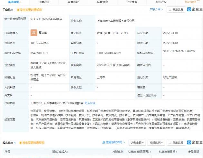Image resolution: width=203 pixels, height=158 pixels.
Task: Click the status text 存续（在营、开业、在册）
Action: 112,33
